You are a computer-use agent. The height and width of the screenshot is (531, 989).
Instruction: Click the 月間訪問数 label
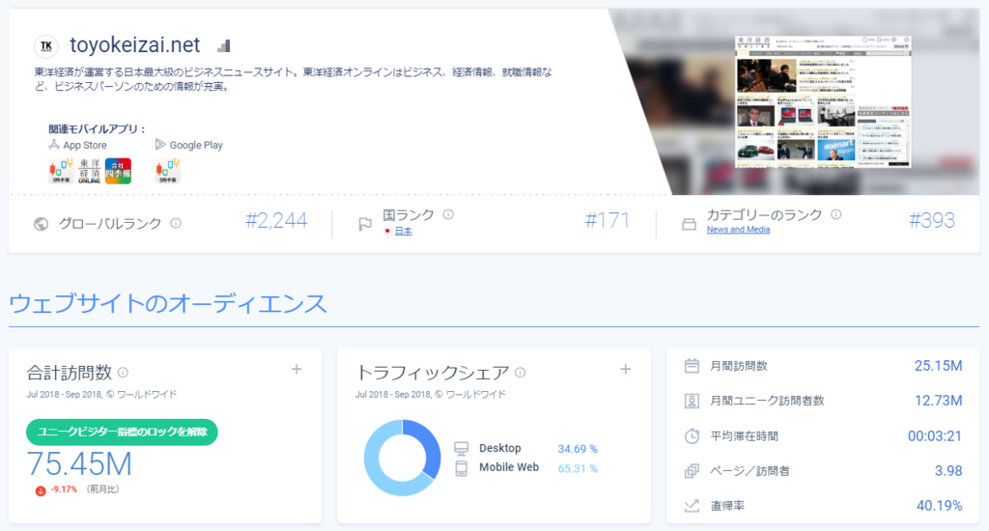(739, 366)
